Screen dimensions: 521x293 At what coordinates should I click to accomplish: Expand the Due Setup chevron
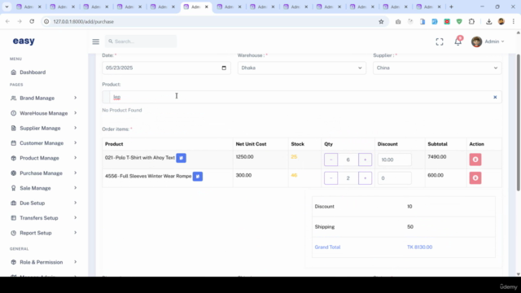(76, 203)
